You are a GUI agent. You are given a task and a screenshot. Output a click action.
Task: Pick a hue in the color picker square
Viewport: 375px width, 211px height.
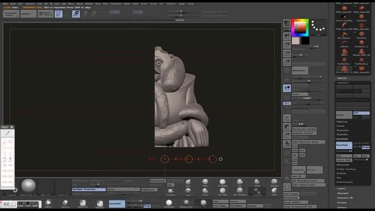pos(300,28)
